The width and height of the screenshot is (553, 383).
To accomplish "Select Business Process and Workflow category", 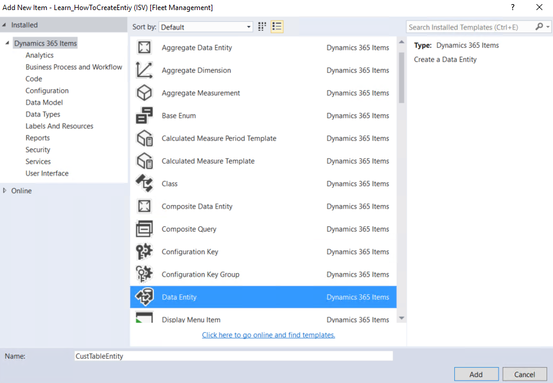I will (74, 67).
